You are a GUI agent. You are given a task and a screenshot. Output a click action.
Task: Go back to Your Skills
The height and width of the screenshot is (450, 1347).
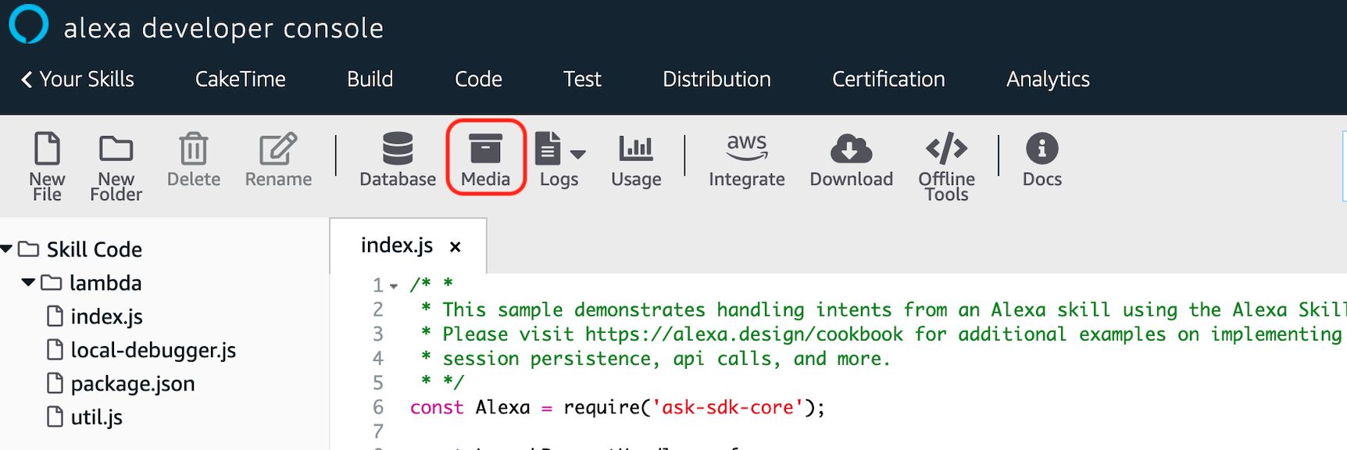pyautogui.click(x=77, y=79)
